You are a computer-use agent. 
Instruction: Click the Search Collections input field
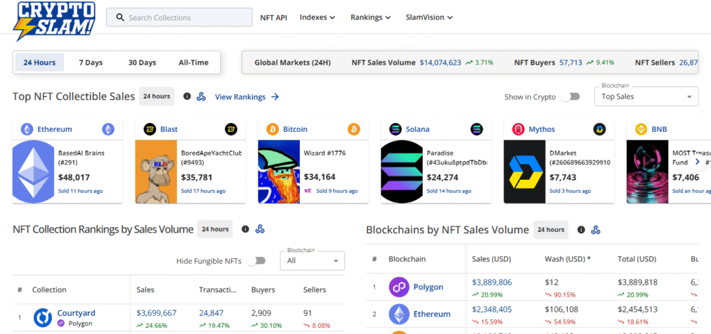click(x=180, y=17)
